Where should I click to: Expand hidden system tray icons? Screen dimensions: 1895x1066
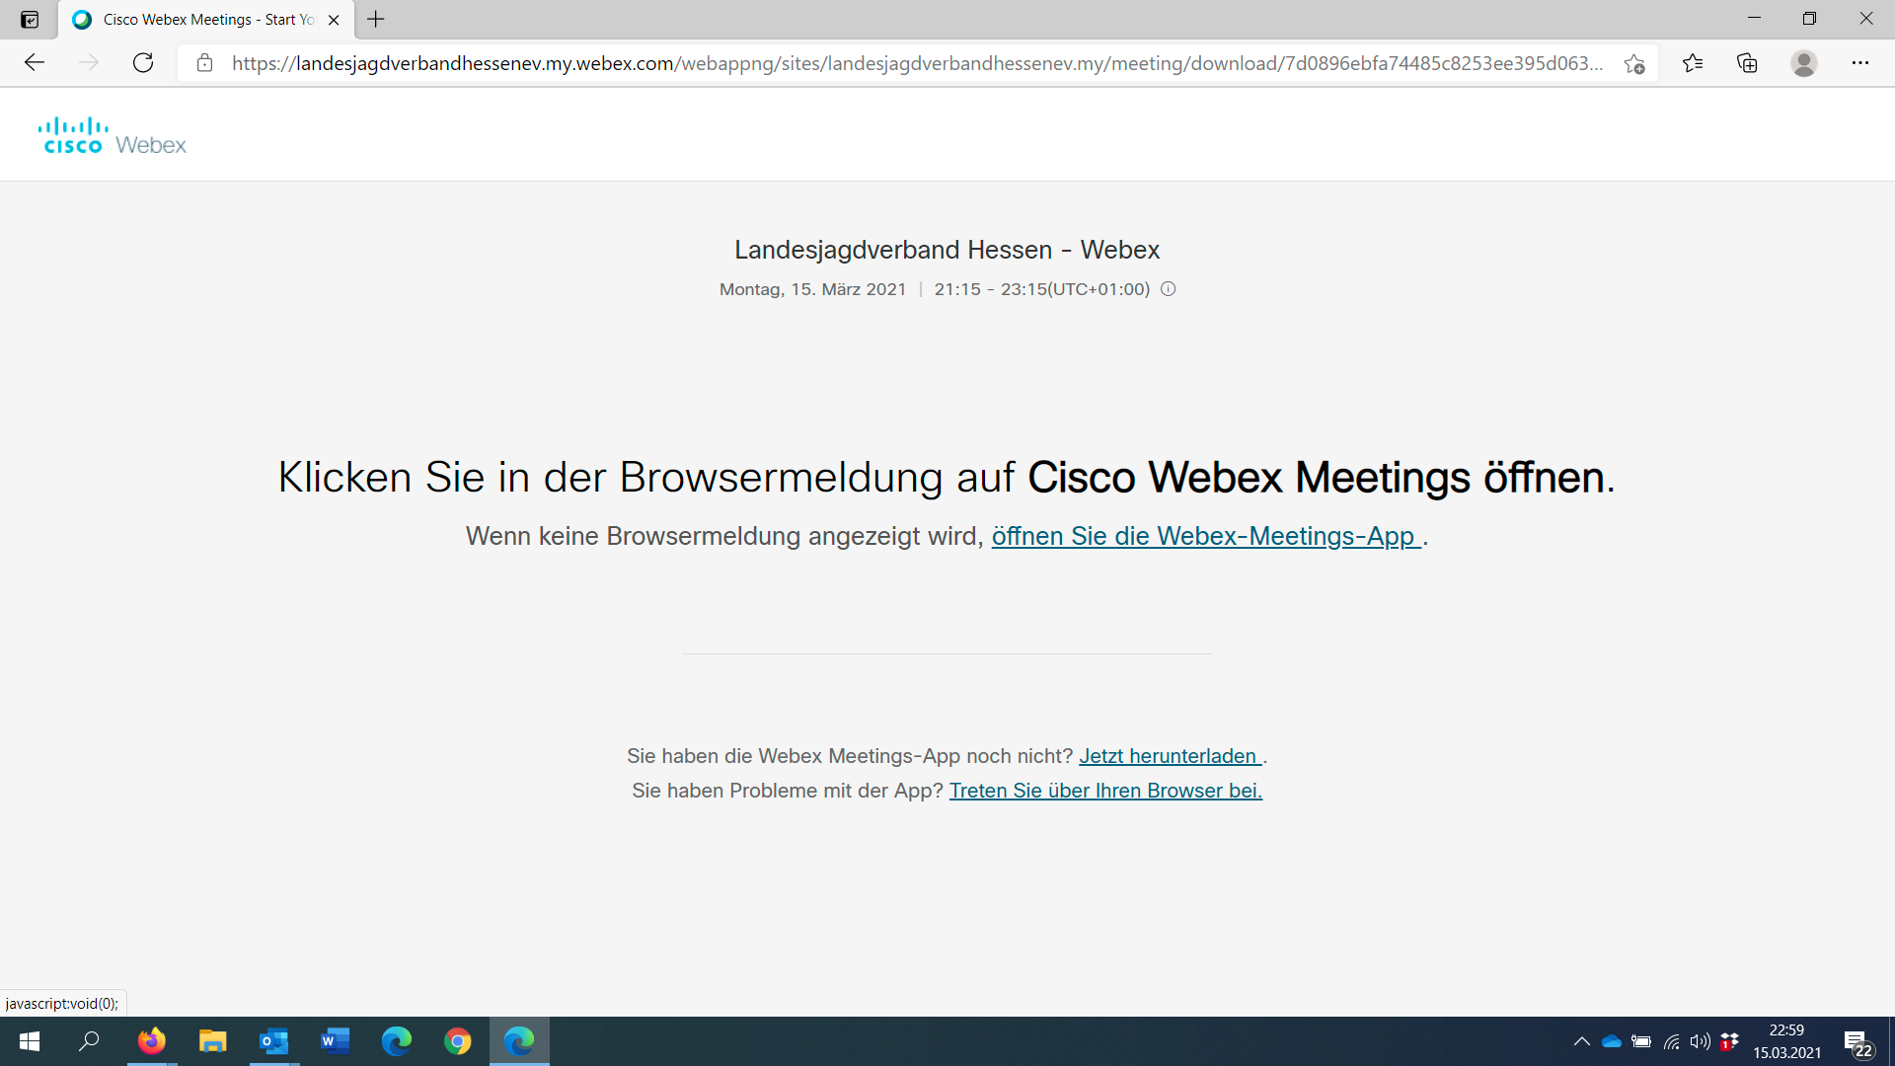point(1581,1041)
